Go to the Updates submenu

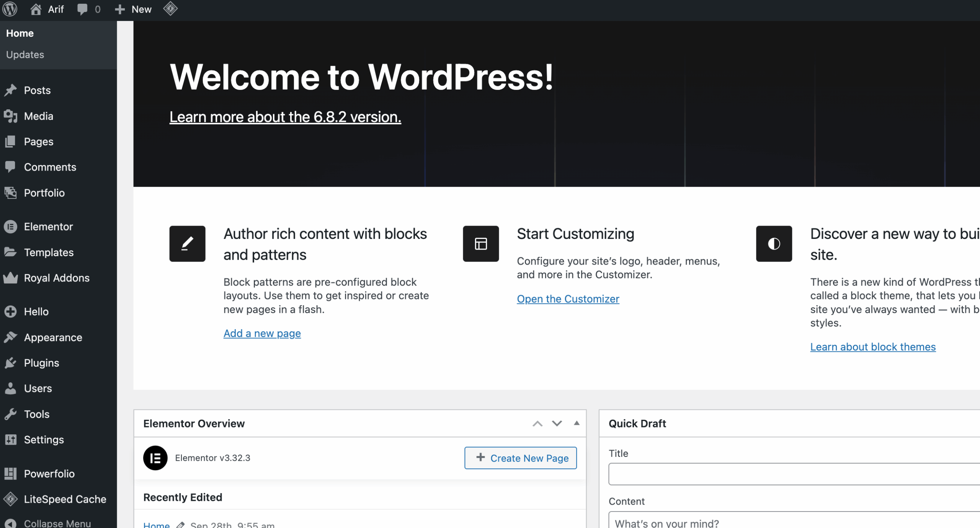pos(25,55)
